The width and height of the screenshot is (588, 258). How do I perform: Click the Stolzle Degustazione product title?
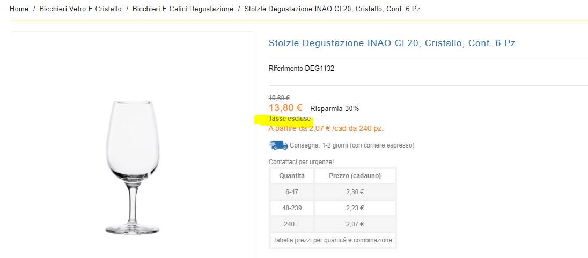tap(392, 43)
